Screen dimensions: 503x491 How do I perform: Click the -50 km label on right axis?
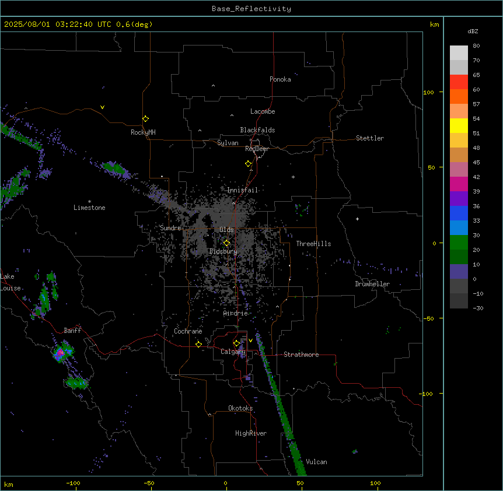pos(428,318)
